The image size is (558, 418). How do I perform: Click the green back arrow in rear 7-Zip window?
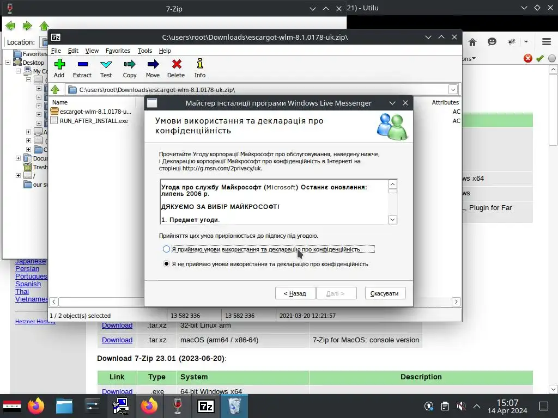[x=10, y=26]
